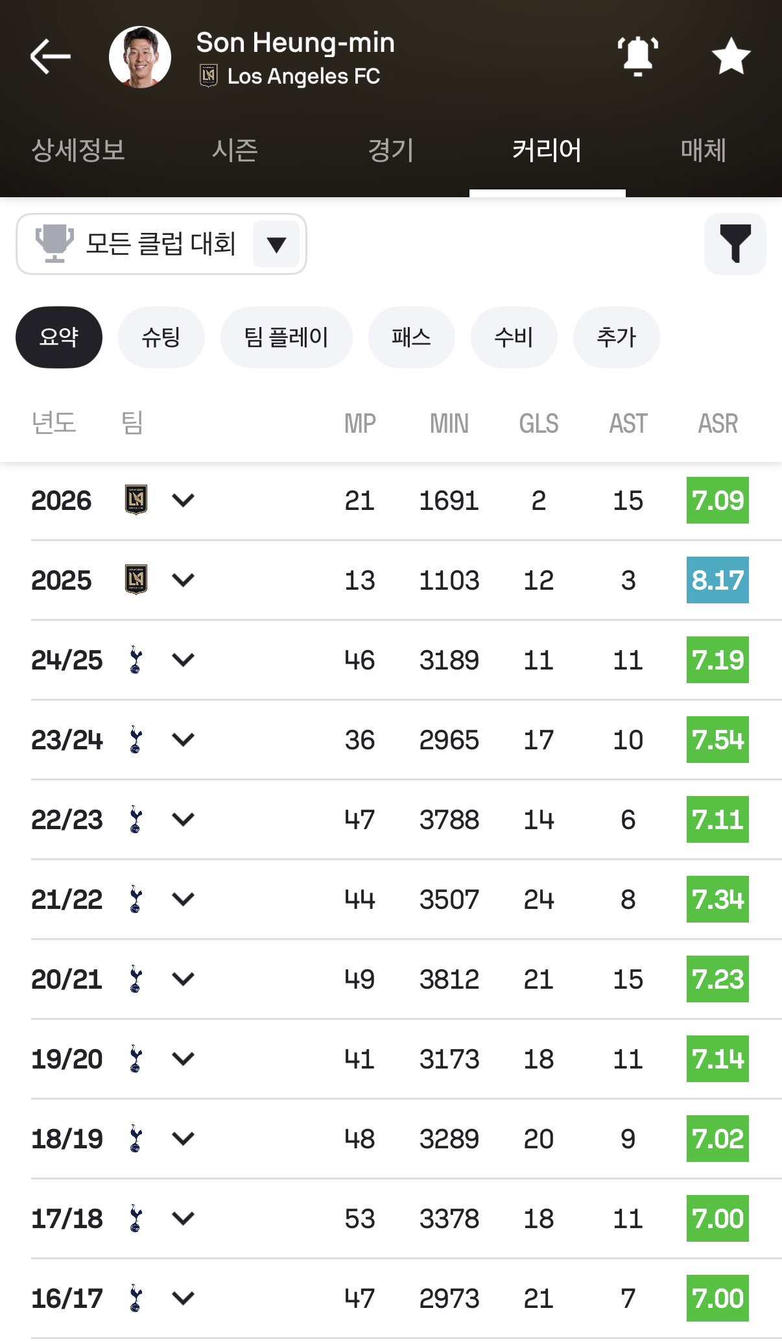Expand the 21/22 season row chevron
The height and width of the screenshot is (1341, 782).
click(184, 899)
